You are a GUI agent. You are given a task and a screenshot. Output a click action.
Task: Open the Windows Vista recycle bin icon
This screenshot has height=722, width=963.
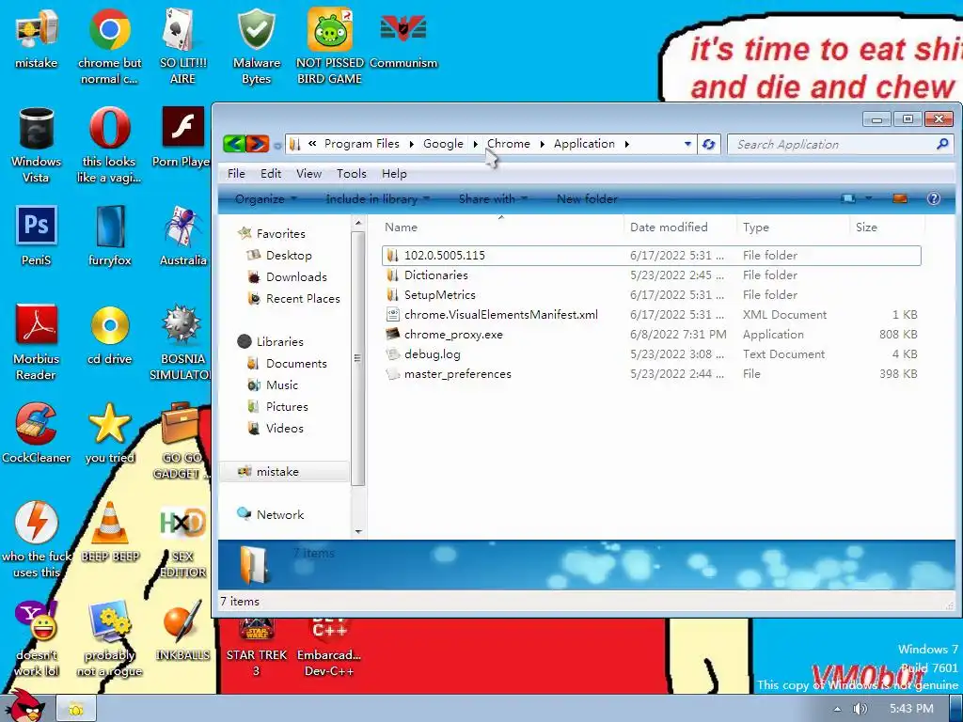pyautogui.click(x=37, y=145)
